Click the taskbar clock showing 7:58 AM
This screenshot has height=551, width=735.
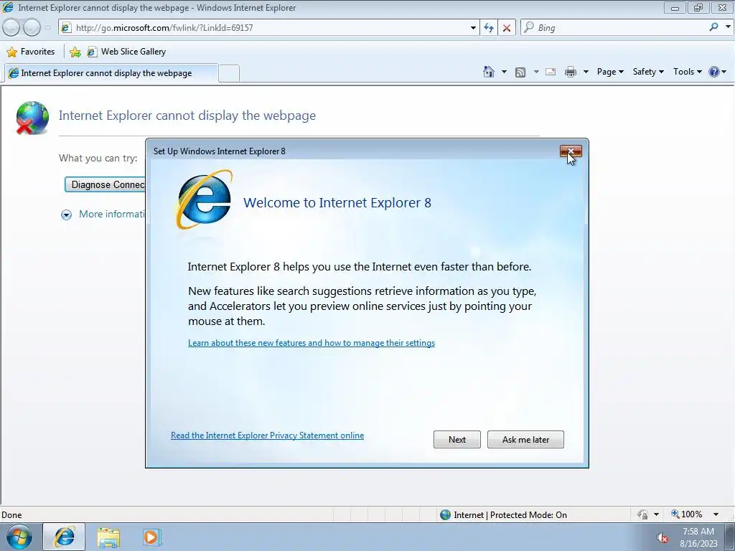[698, 537]
